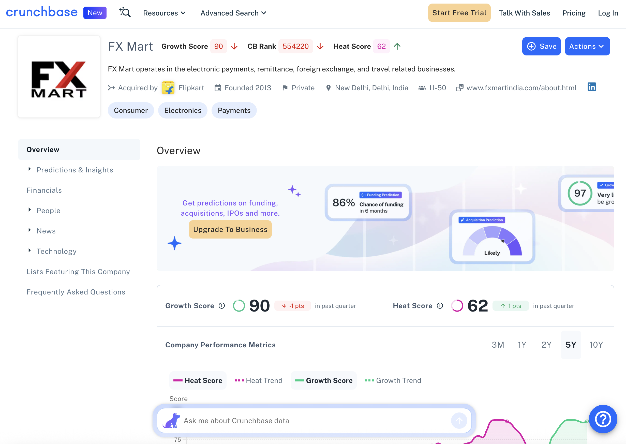The width and height of the screenshot is (626, 444).
Task: Open the fxmartindia.com website link
Action: [521, 88]
